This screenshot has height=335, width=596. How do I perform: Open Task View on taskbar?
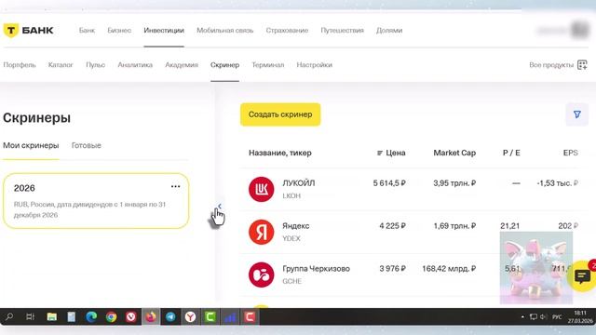[30, 316]
